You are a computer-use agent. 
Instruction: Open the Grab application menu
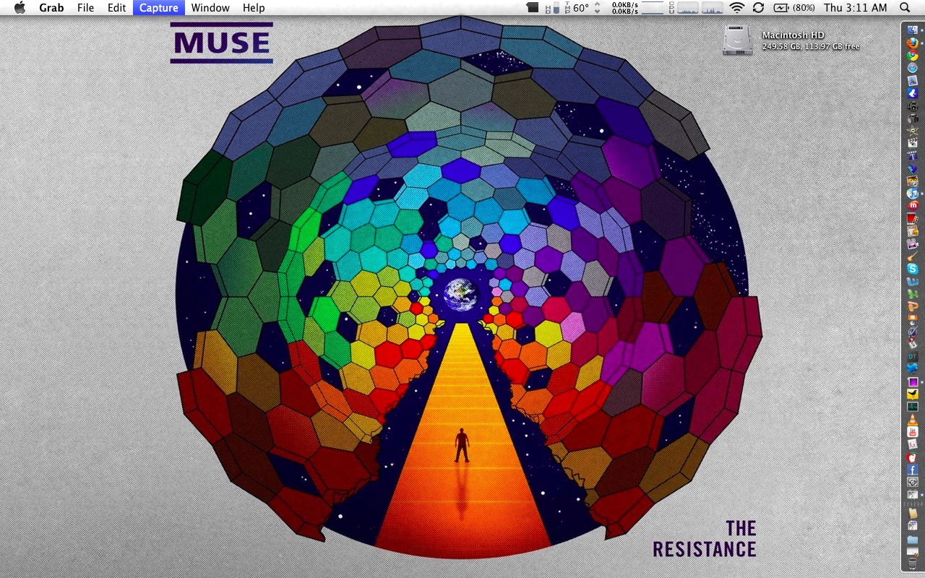pos(51,7)
